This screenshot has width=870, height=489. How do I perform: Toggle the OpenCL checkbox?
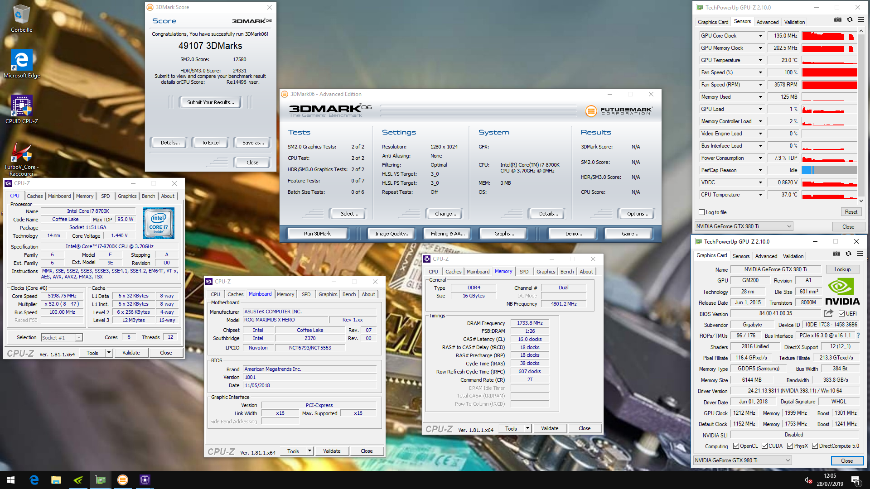pos(736,446)
